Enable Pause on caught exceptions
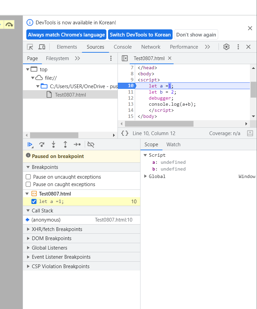 pos(28,184)
